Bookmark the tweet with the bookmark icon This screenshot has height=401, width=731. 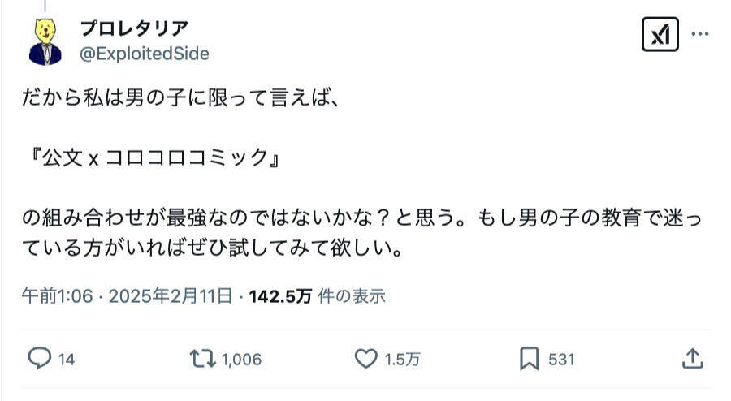530,358
